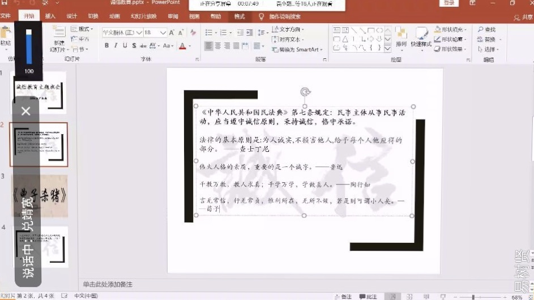Click the increase font size icon
This screenshot has width=534, height=300.
(x=172, y=33)
